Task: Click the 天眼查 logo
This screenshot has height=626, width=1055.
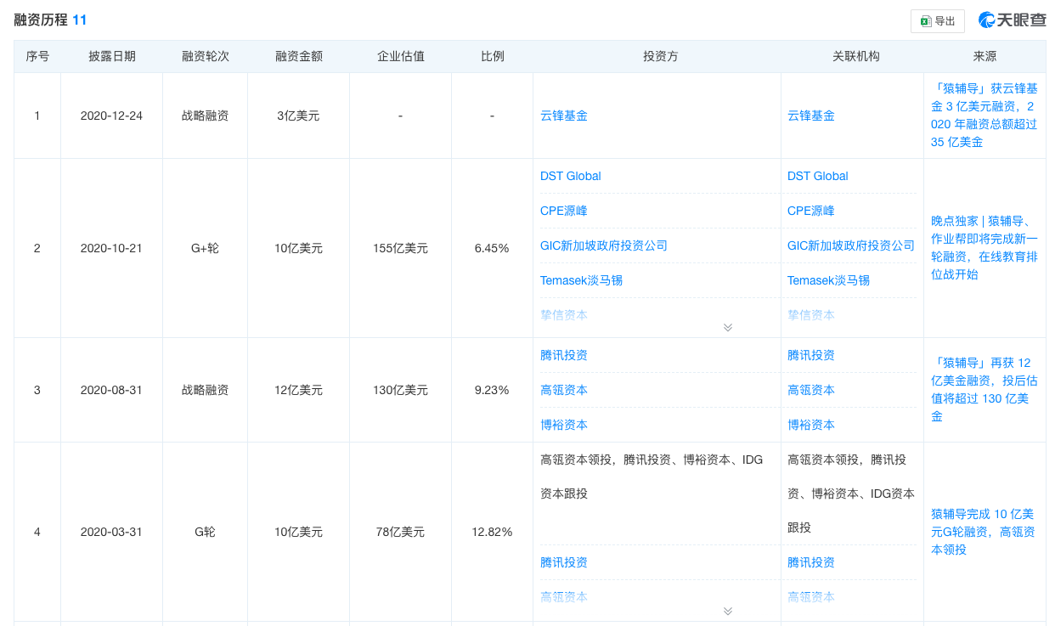Action: click(x=1013, y=20)
